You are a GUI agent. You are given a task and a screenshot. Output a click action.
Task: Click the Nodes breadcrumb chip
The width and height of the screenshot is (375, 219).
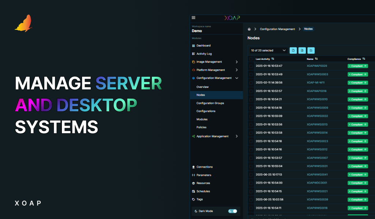click(x=308, y=29)
